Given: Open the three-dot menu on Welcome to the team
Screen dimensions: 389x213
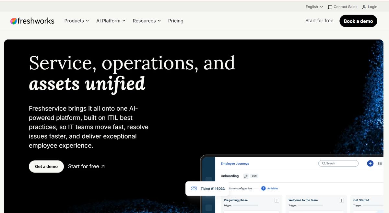Looking at the screenshot, I should [x=341, y=200].
